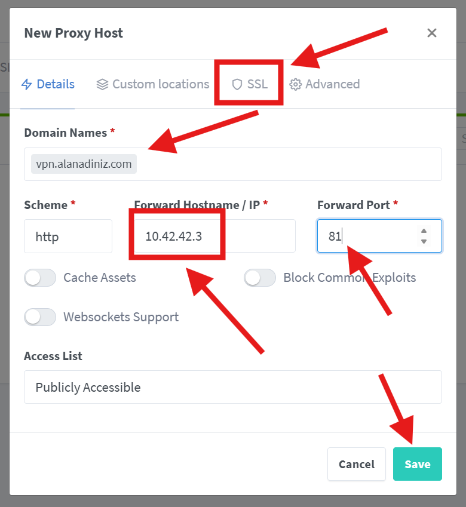Switch to the Custom locations tab
The image size is (466, 507).
(x=160, y=84)
